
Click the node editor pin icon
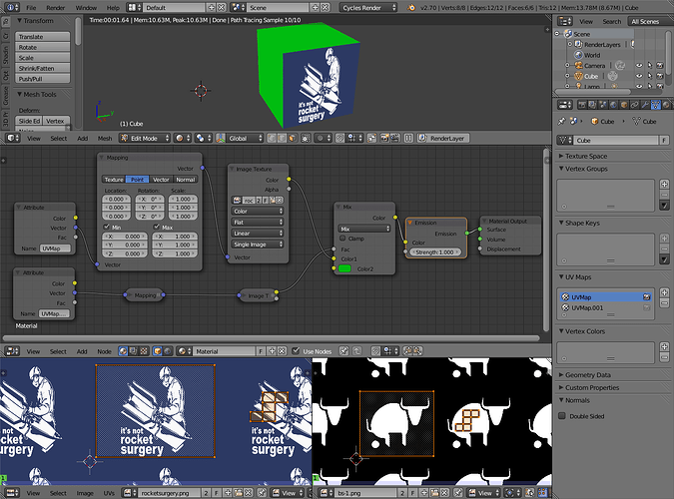[343, 351]
